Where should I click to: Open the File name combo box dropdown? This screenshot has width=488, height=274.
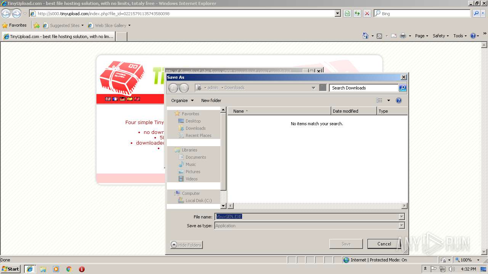[401, 217]
